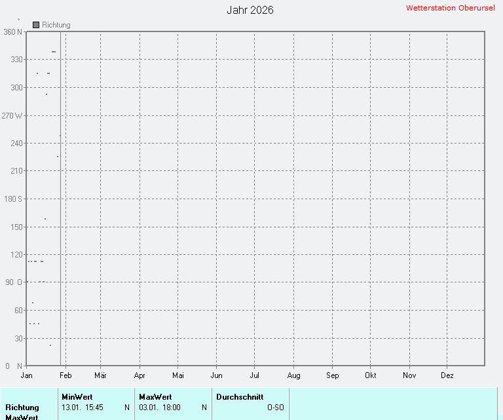This screenshot has width=503, height=420.
Task: Click the '270 W' y-axis label
Action: click(12, 115)
